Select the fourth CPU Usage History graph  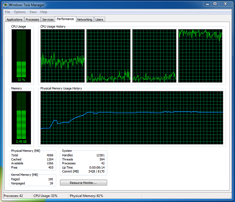coord(200,56)
